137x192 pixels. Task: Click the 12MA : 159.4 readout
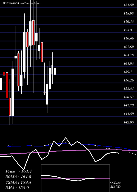(19, 182)
